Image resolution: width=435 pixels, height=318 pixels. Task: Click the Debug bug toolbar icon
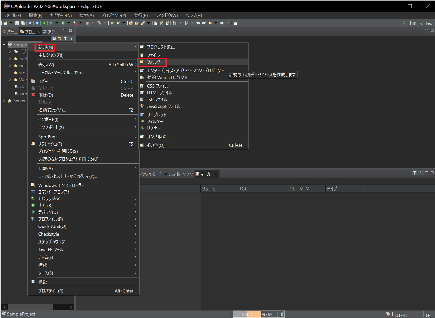(51, 23)
